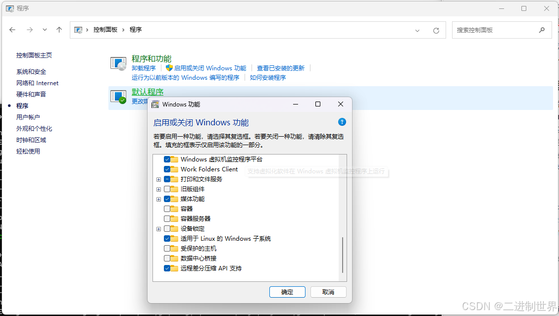The width and height of the screenshot is (559, 316).
Task: Click the folder icon beside 数据中心桥接
Action: coord(174,258)
